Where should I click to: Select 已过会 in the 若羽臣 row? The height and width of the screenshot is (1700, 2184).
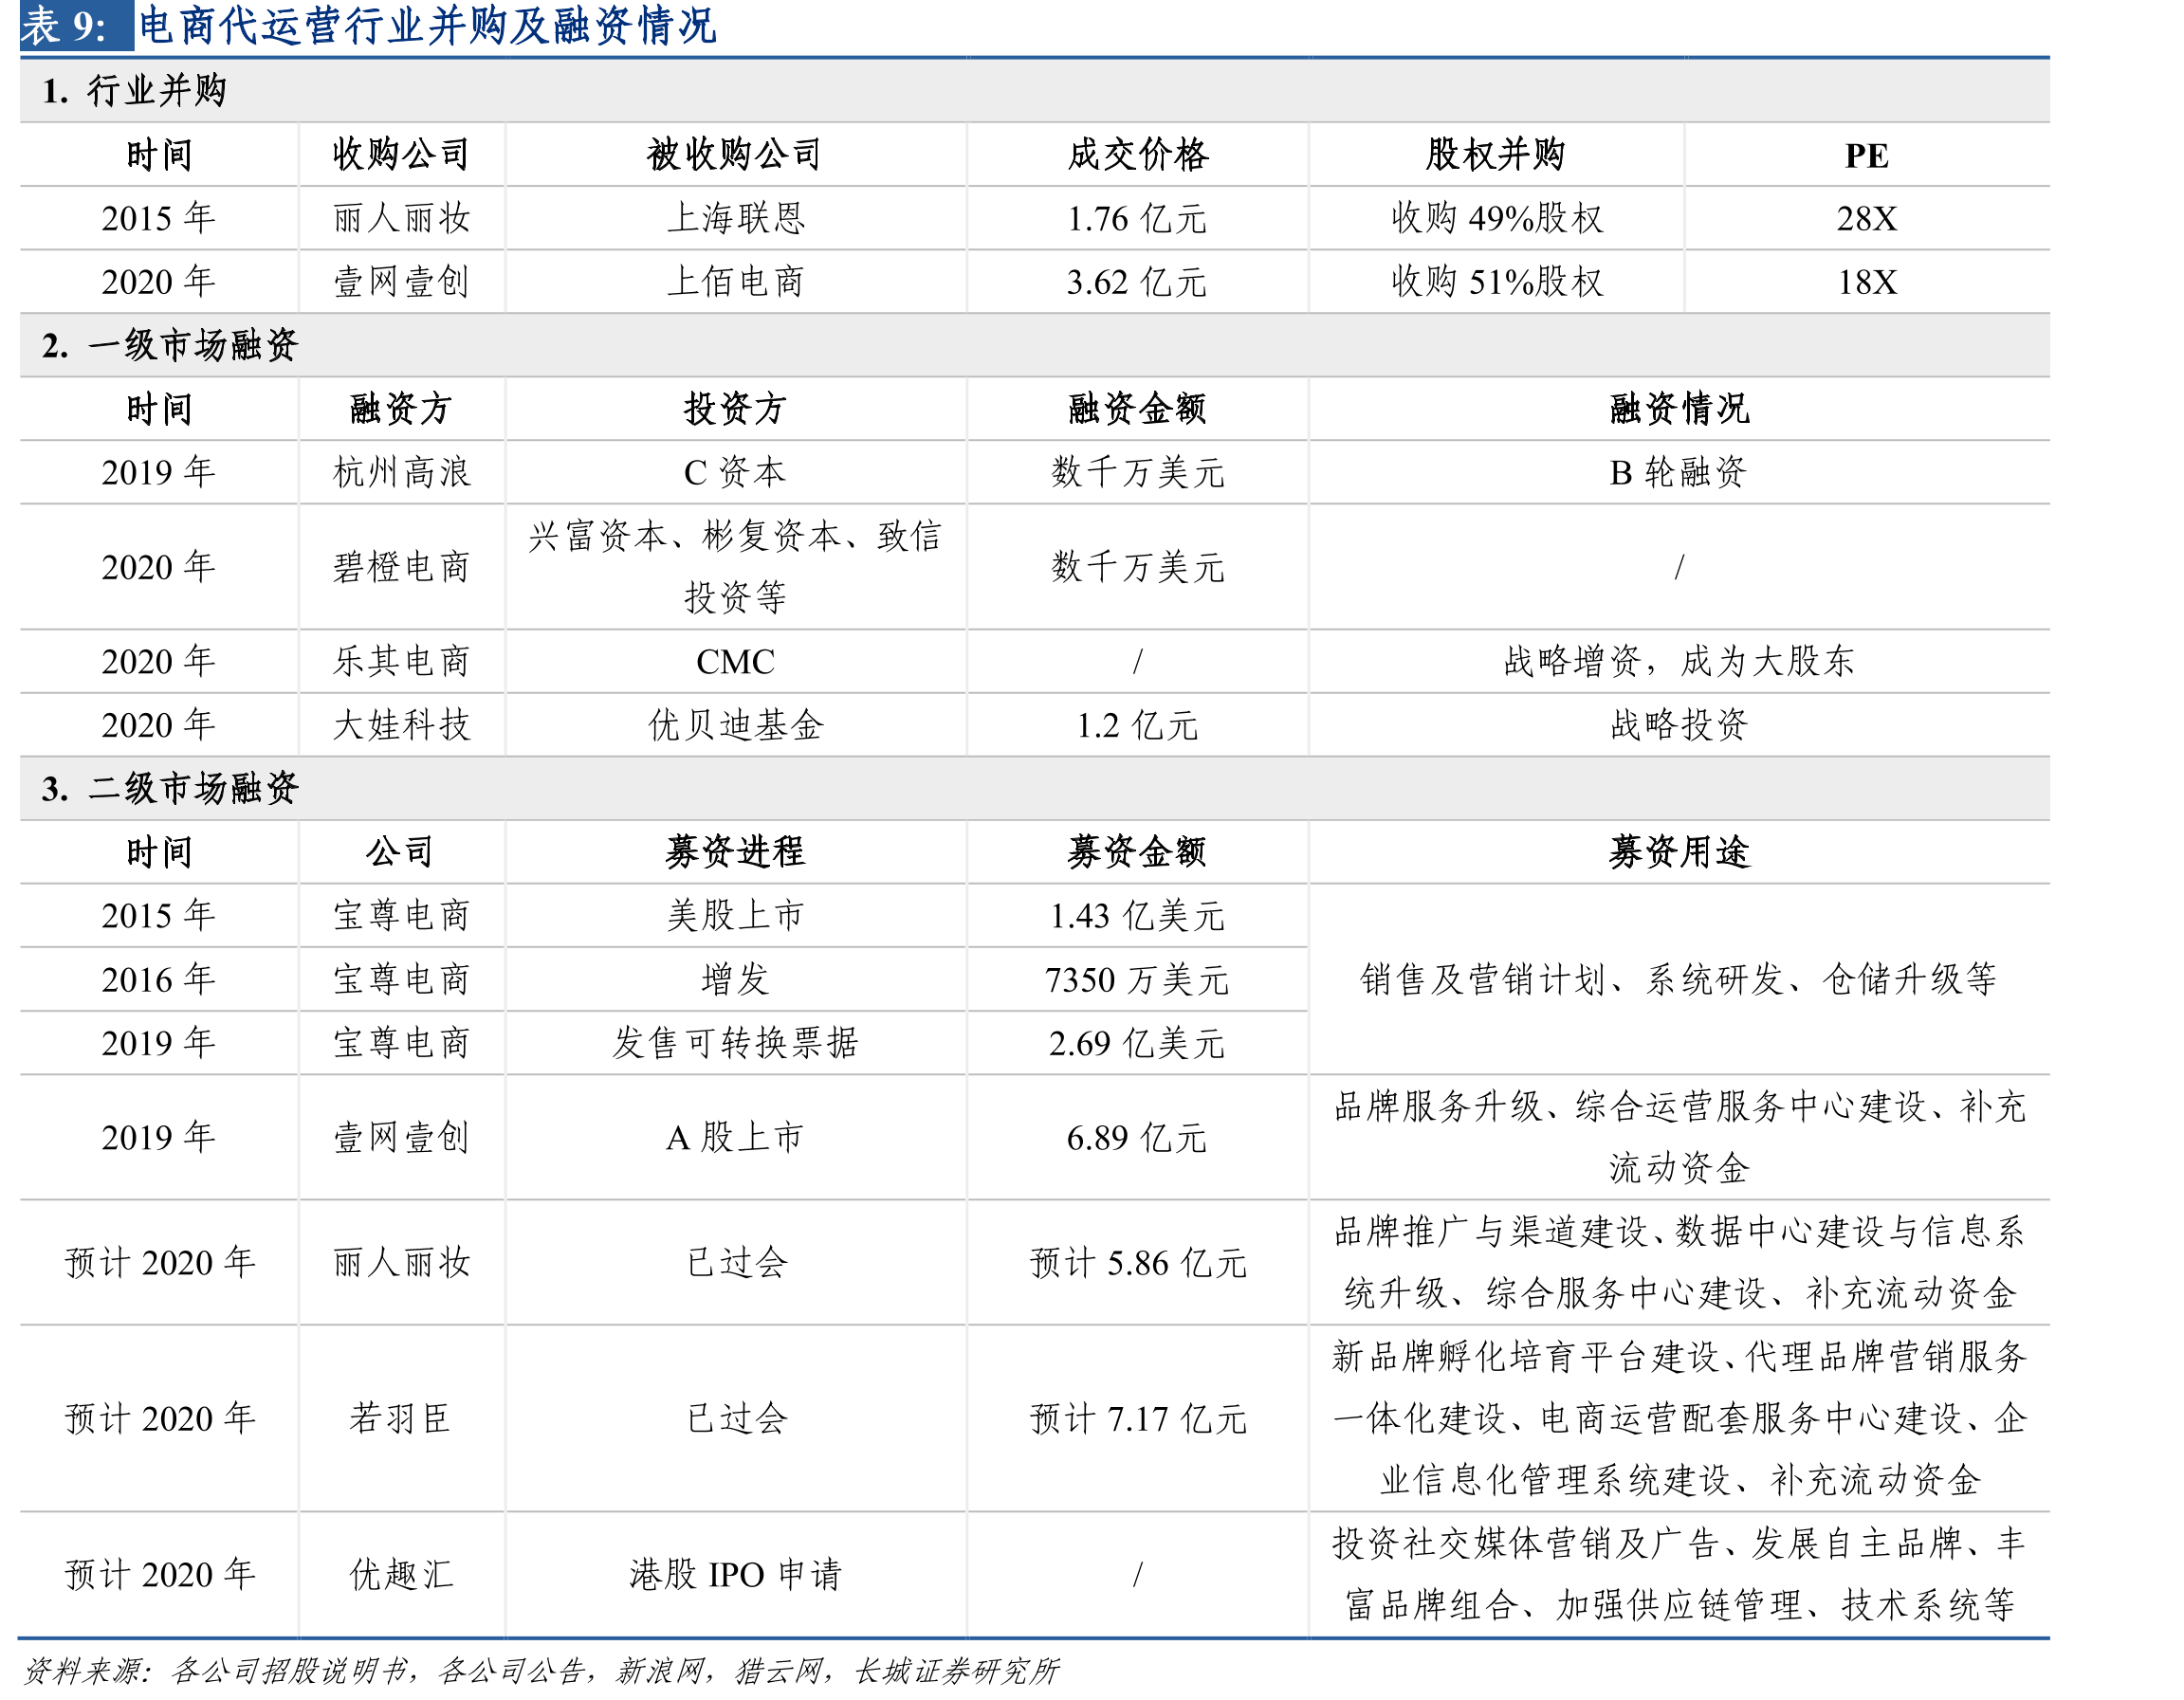(x=737, y=1418)
